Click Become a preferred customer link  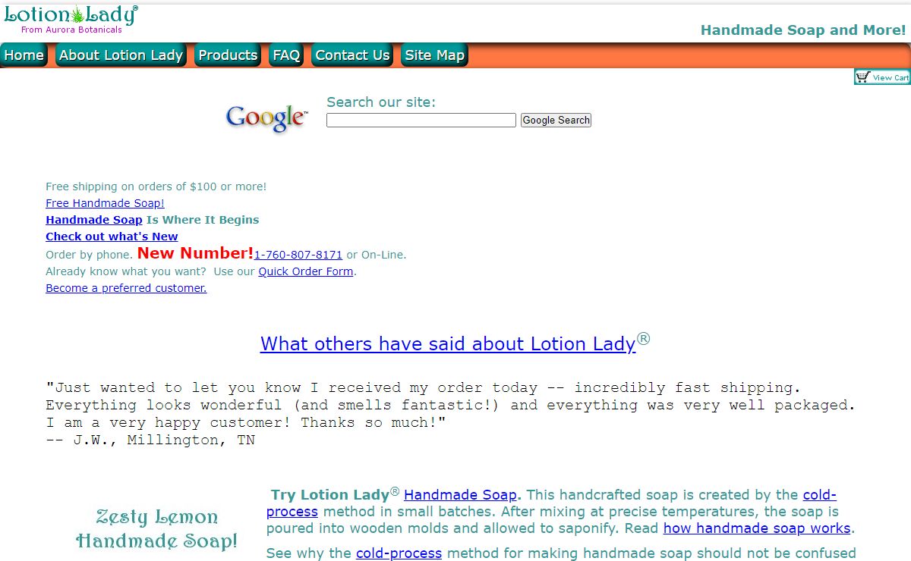(x=126, y=288)
